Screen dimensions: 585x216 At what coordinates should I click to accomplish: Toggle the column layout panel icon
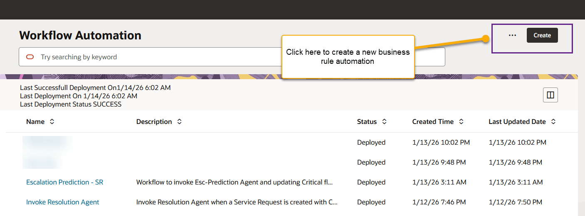coord(550,95)
